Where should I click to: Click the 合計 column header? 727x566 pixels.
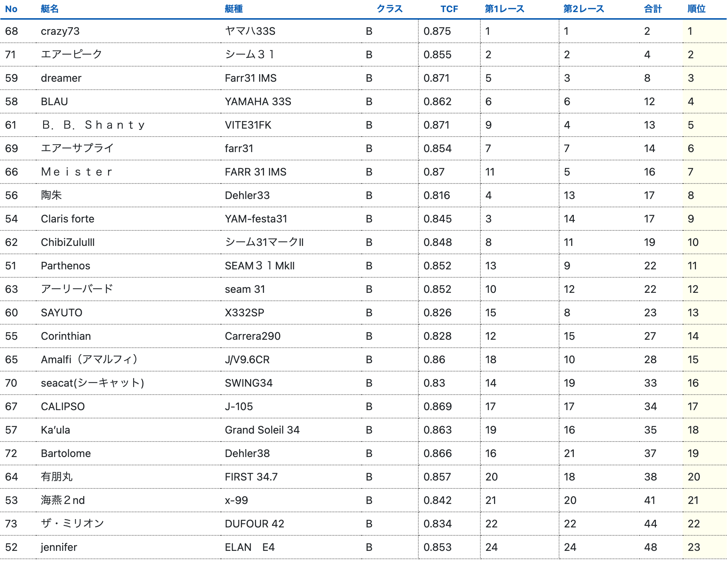pyautogui.click(x=653, y=9)
